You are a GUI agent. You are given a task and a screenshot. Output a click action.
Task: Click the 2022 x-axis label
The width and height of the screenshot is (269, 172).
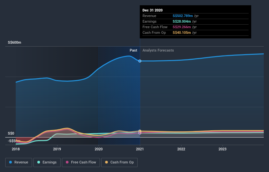[181, 149]
